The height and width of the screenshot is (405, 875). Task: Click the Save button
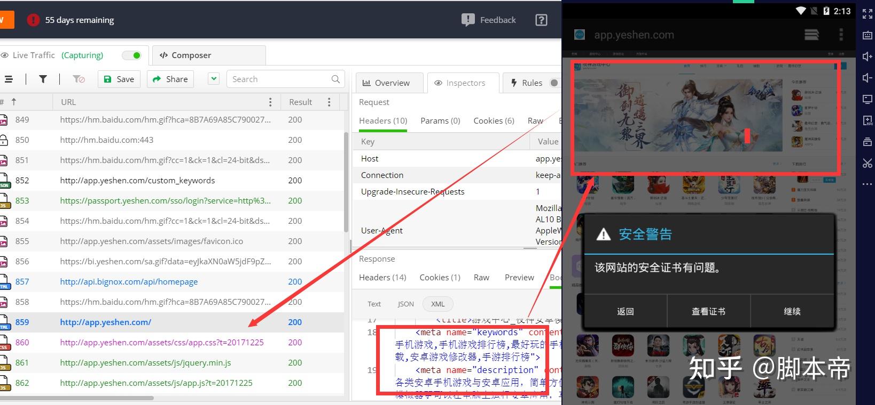tap(119, 79)
